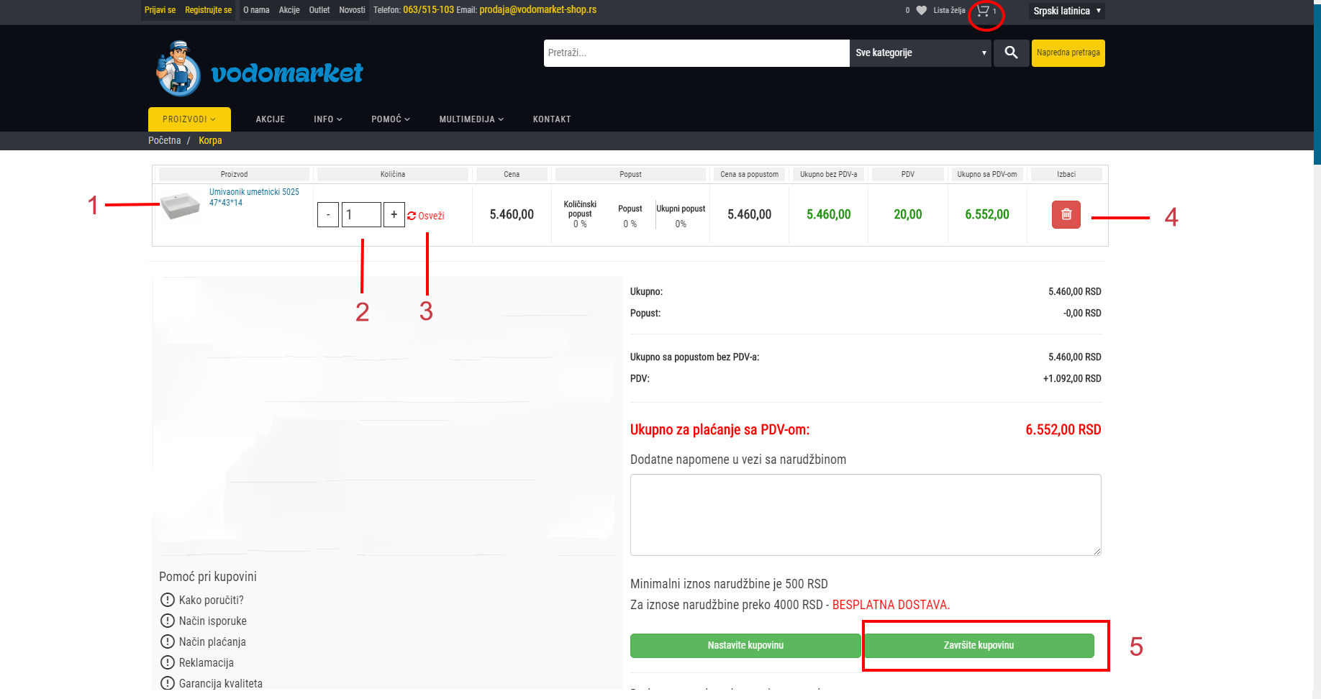
Task: Delete item using red trash icon
Action: click(x=1066, y=214)
